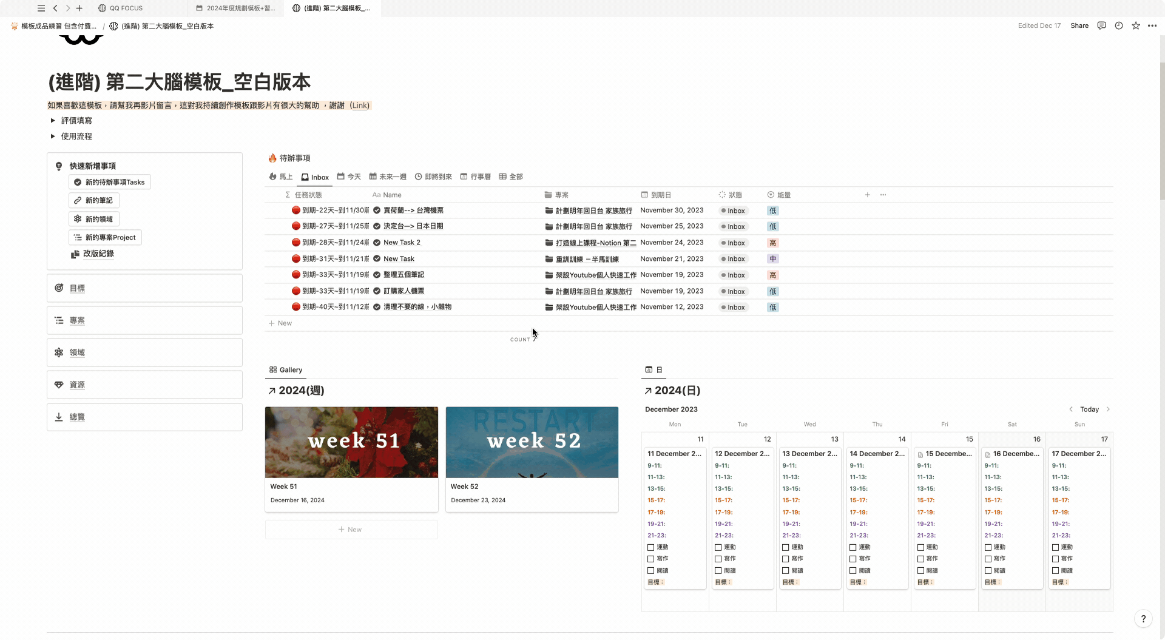Add a new property column with plus icon
Screen dimensions: 1165x640
pyautogui.click(x=867, y=195)
